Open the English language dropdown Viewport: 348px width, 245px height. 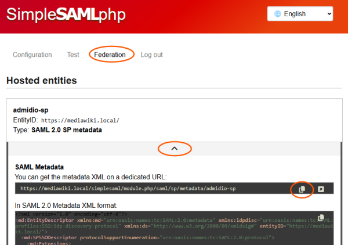pos(300,14)
